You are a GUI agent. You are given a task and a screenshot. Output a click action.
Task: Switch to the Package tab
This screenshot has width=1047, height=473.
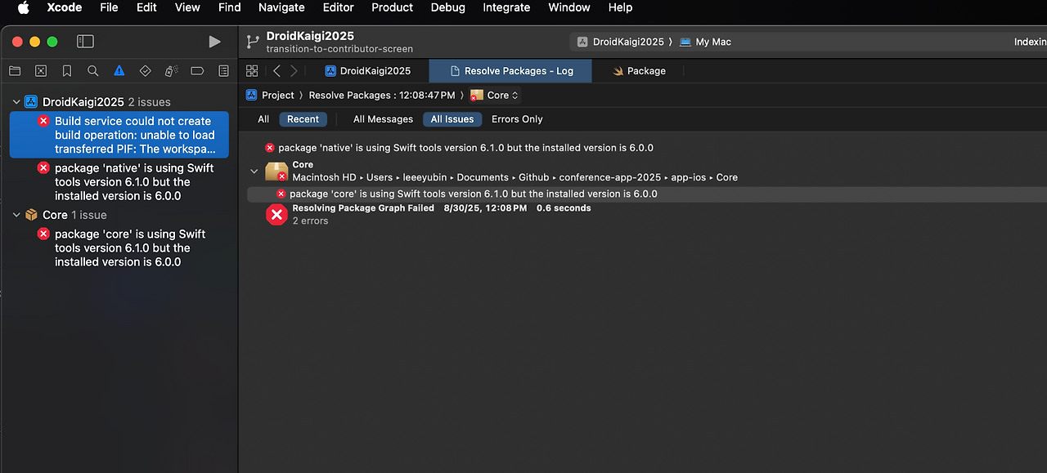pyautogui.click(x=639, y=71)
